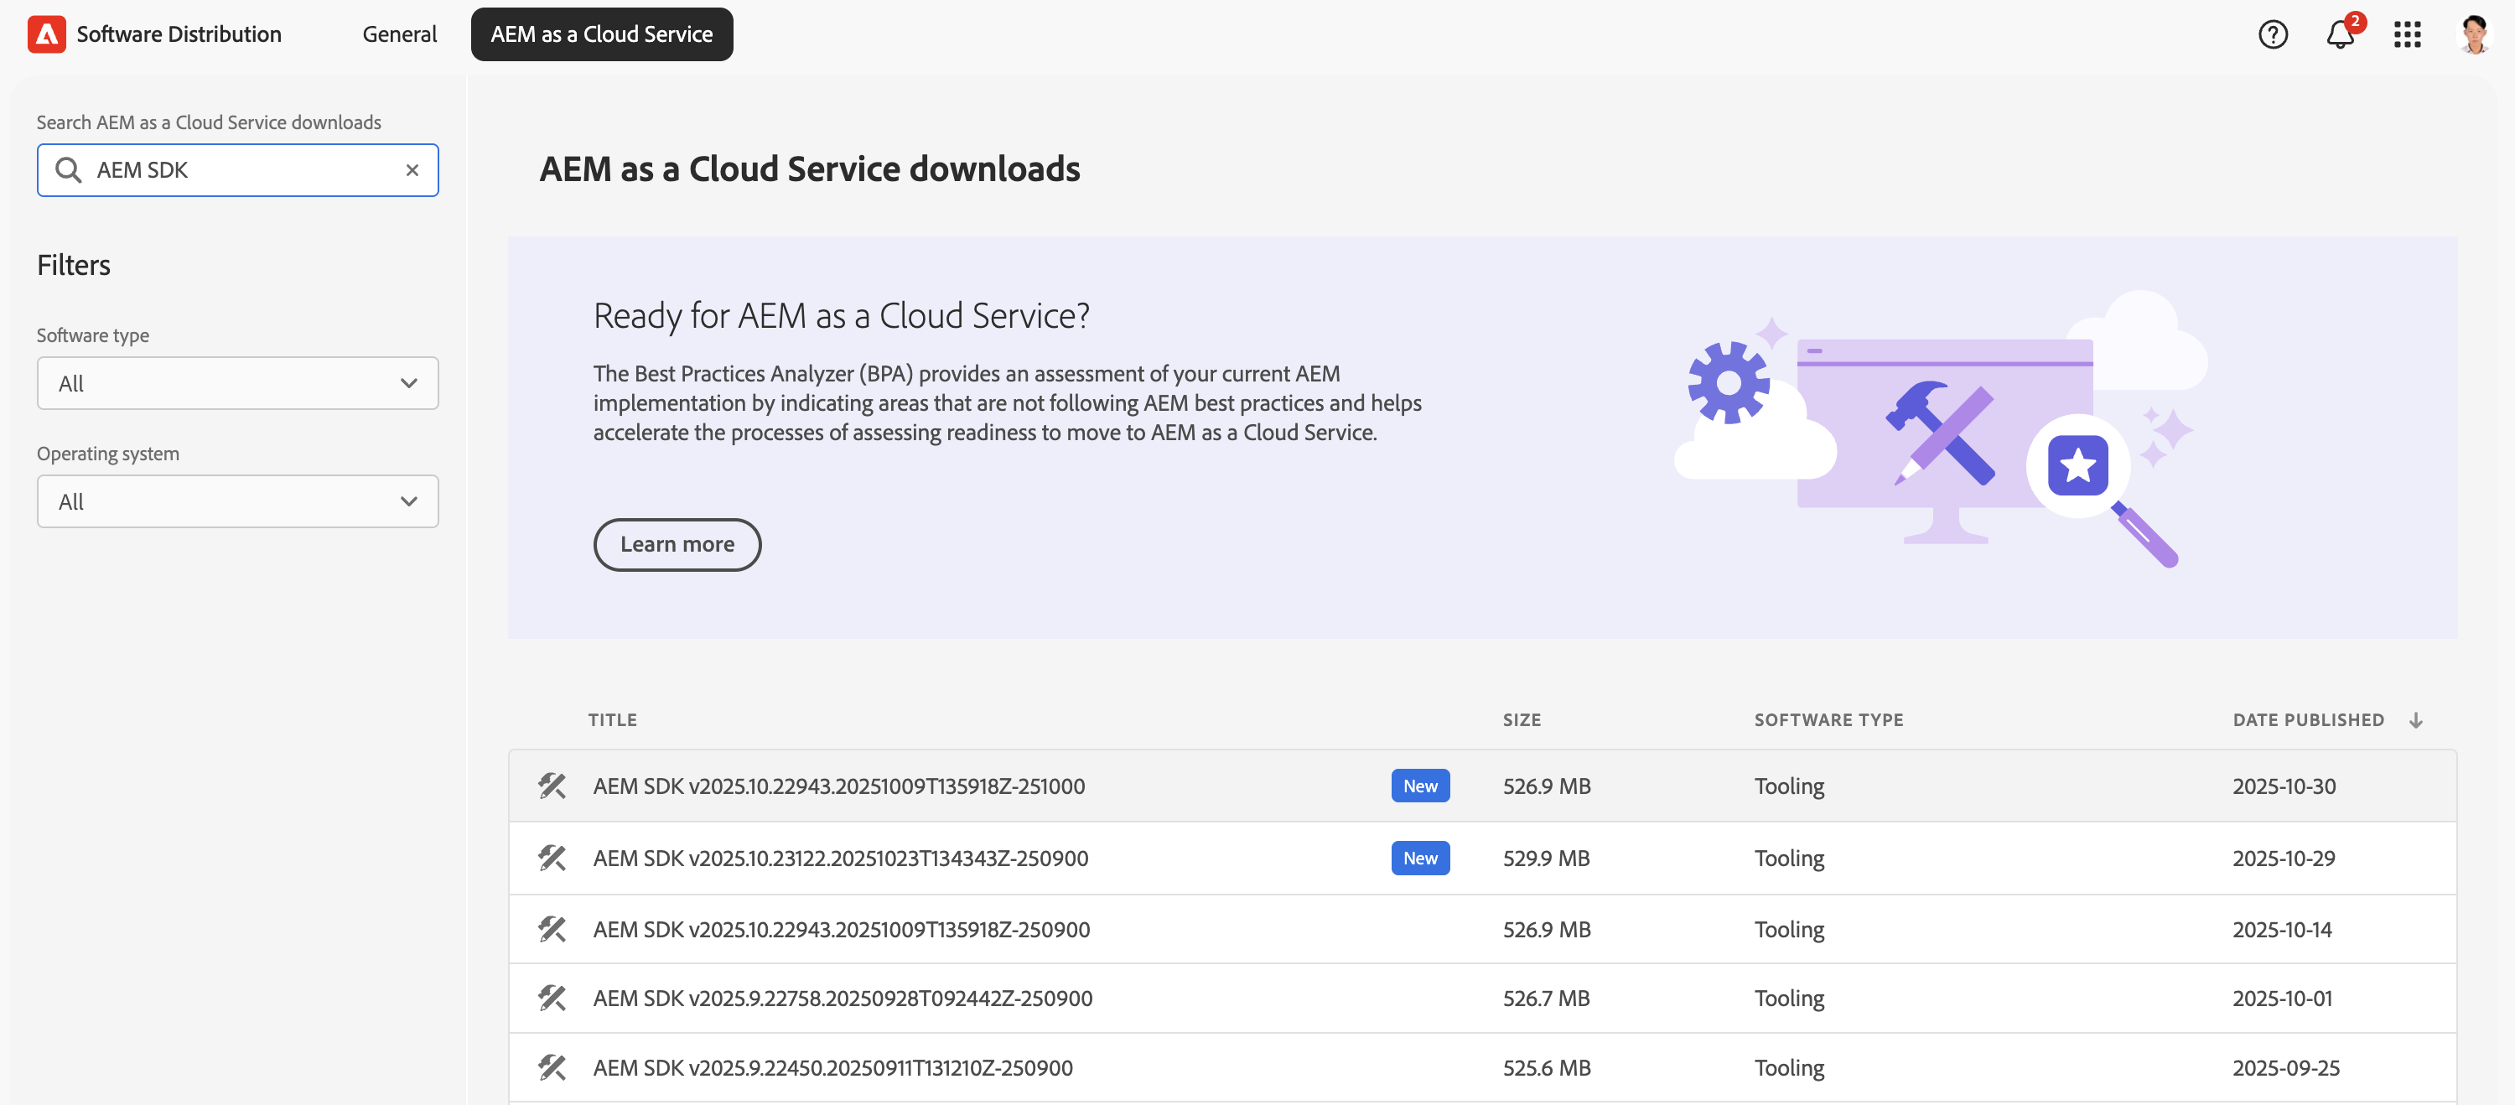The width and height of the screenshot is (2515, 1105).
Task: Open the user profile avatar
Action: click(x=2473, y=34)
